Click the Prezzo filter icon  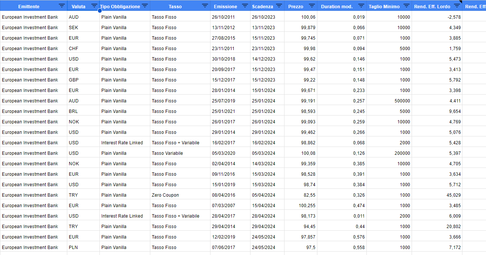[x=312, y=6]
